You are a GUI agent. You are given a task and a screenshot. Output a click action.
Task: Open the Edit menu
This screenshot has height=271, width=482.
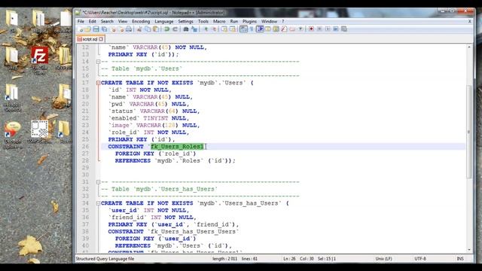point(92,21)
